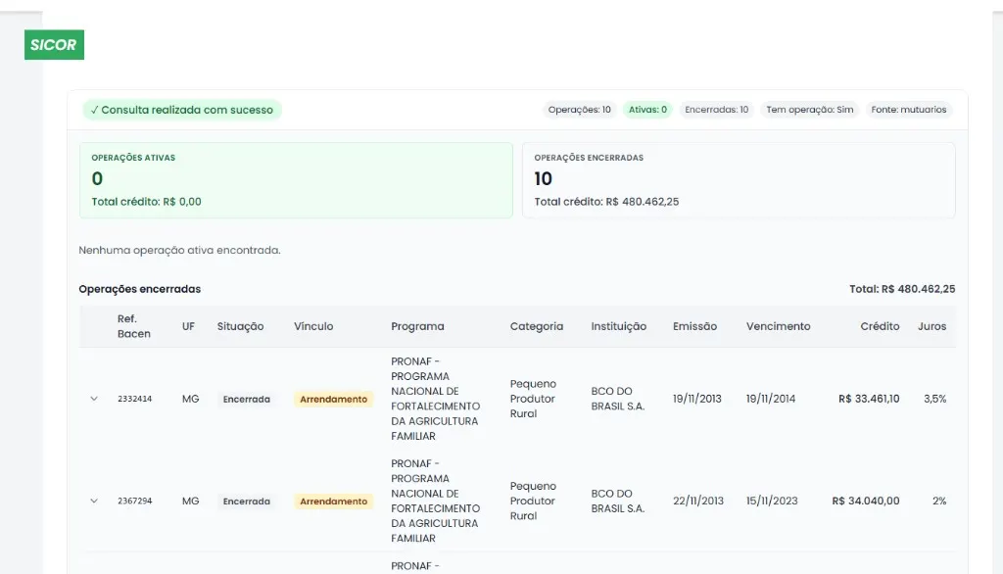Click the 'UF' column header
The width and height of the screenshot is (1003, 574).
click(x=188, y=326)
